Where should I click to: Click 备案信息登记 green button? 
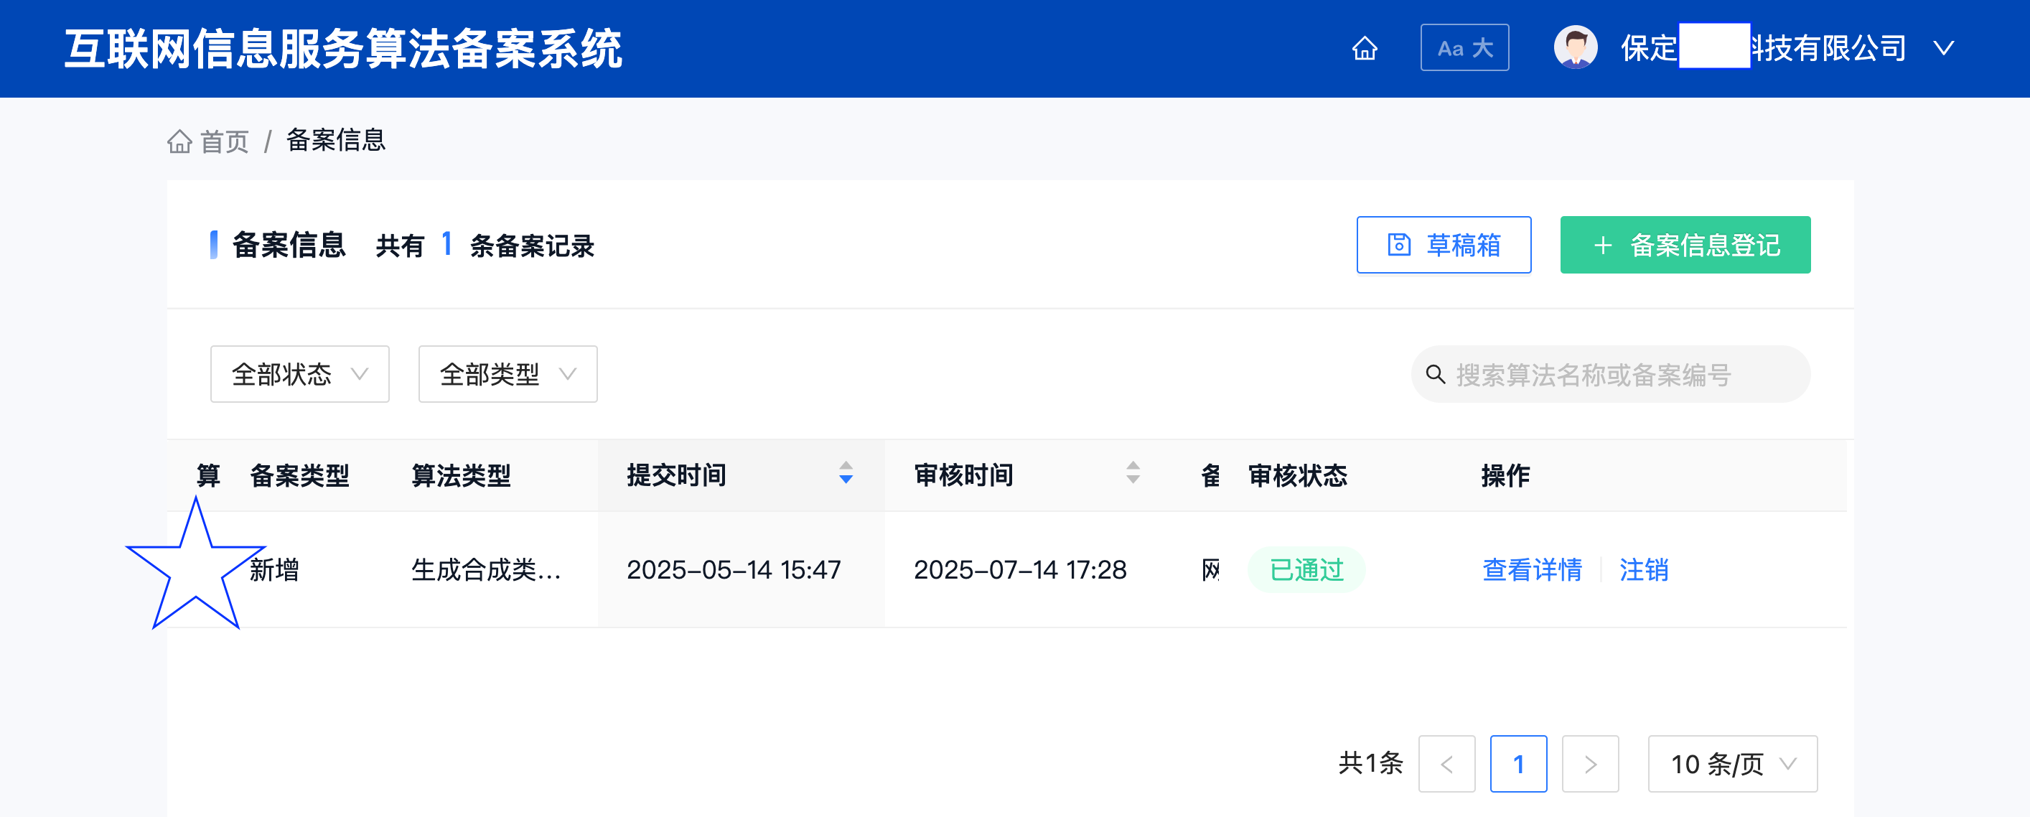coord(1685,245)
